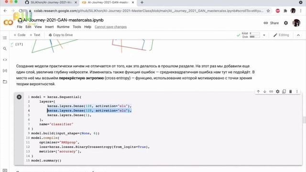Open cell settings gear icon
306x172 pixels.
(x=277, y=91)
